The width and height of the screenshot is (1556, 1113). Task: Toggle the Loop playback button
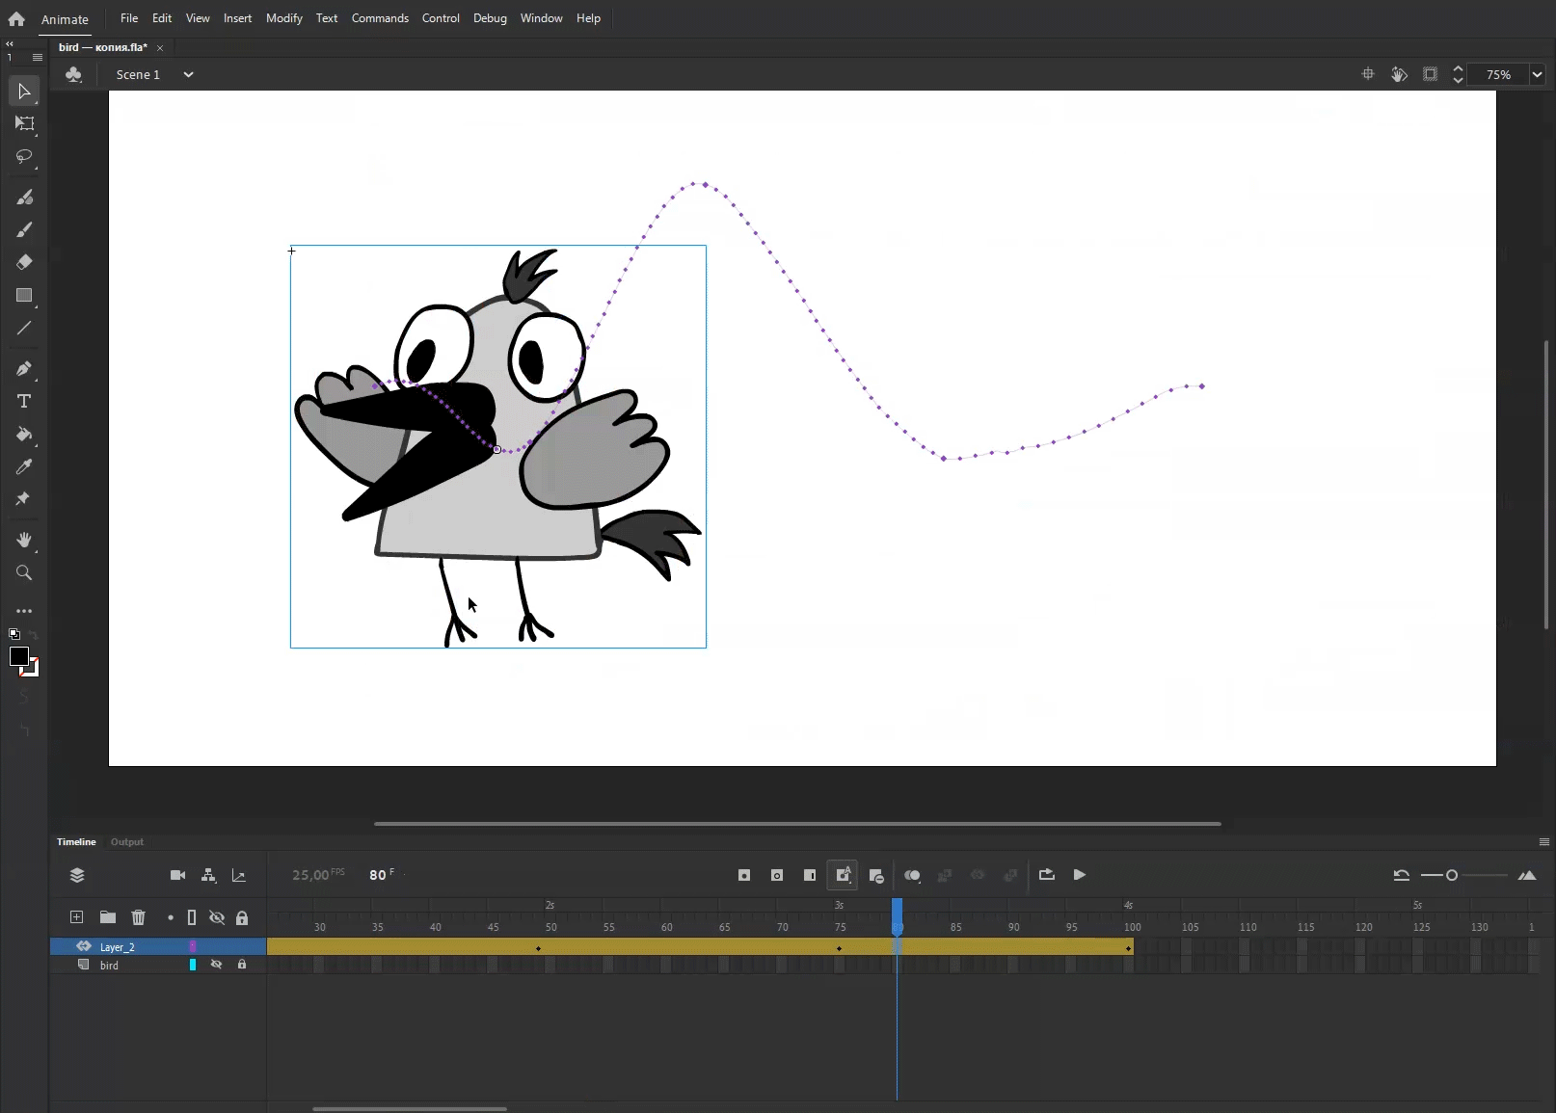1046,875
